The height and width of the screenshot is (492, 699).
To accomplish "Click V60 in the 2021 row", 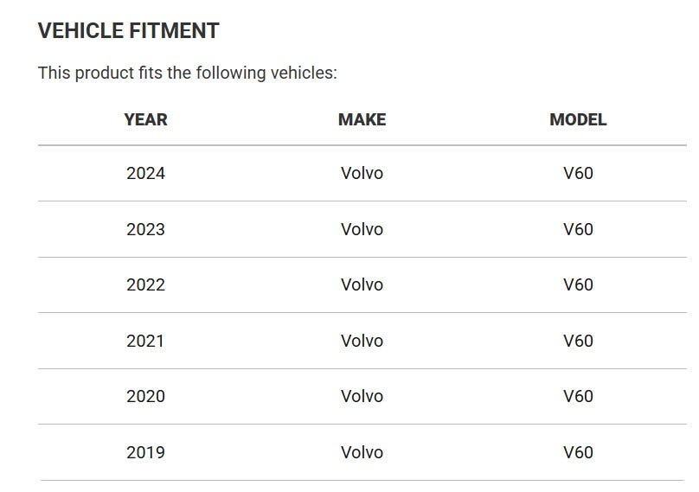I will (x=578, y=341).
